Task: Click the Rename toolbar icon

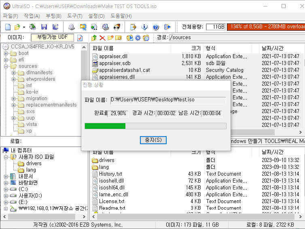Action: point(118,38)
